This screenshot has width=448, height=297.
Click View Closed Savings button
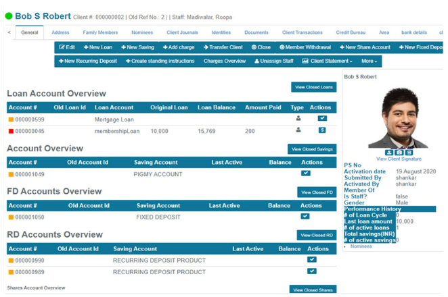tap(312, 149)
